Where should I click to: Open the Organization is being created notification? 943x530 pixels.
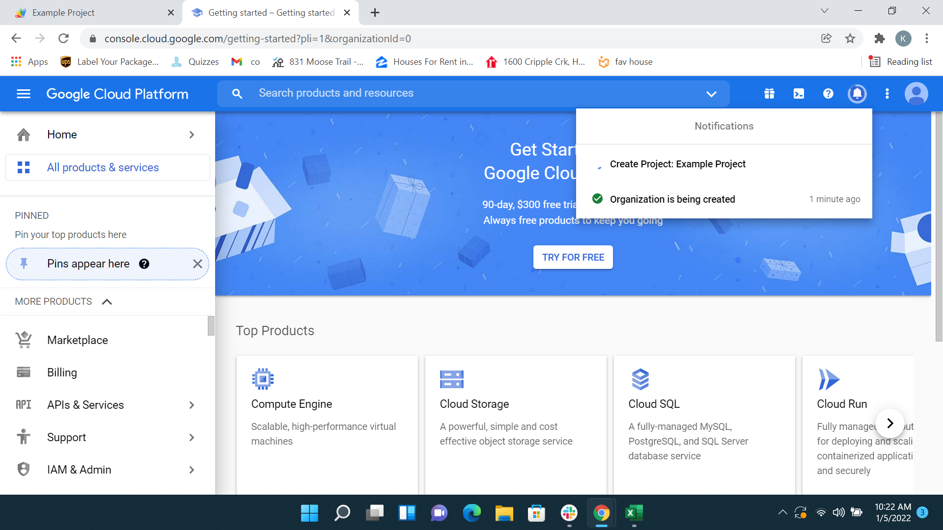(724, 199)
